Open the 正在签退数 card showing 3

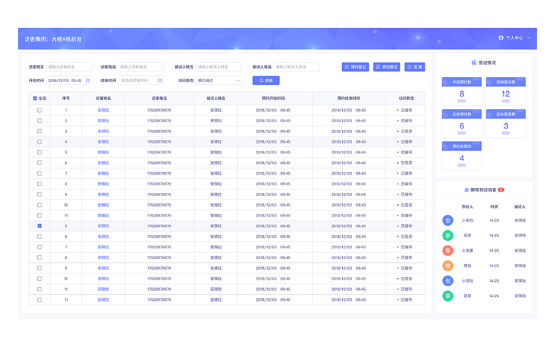pyautogui.click(x=505, y=123)
